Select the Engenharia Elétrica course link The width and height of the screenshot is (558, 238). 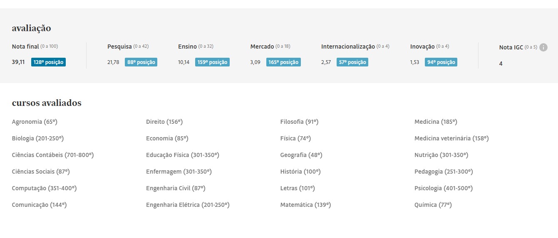point(188,205)
